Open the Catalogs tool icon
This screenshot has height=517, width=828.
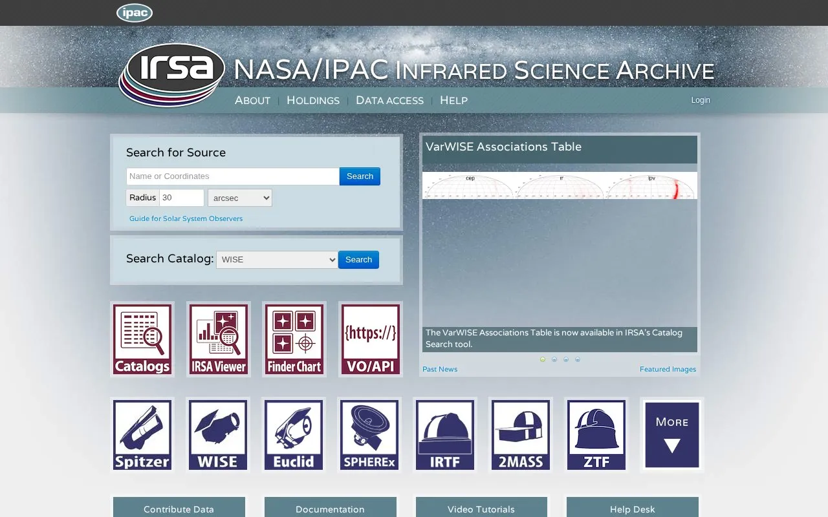[x=142, y=339]
